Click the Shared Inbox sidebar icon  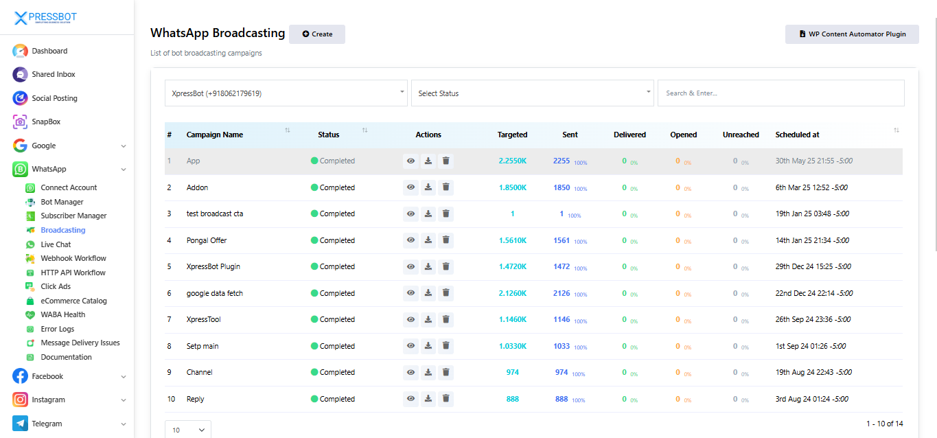pos(20,74)
